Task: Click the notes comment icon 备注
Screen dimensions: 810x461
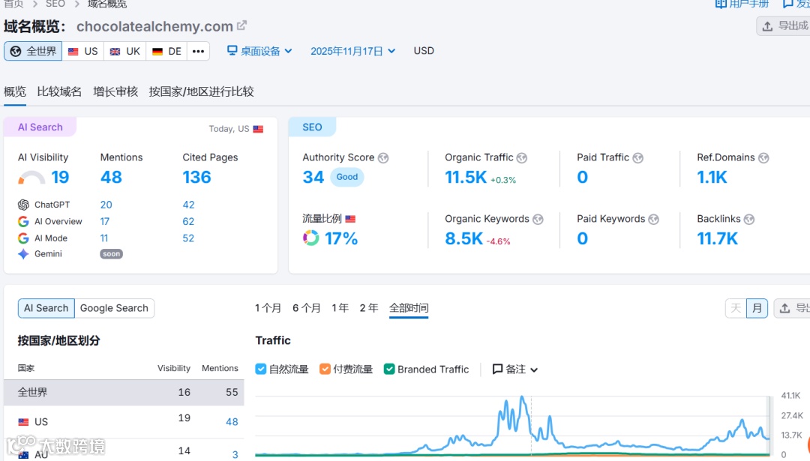Action: pyautogui.click(x=497, y=369)
